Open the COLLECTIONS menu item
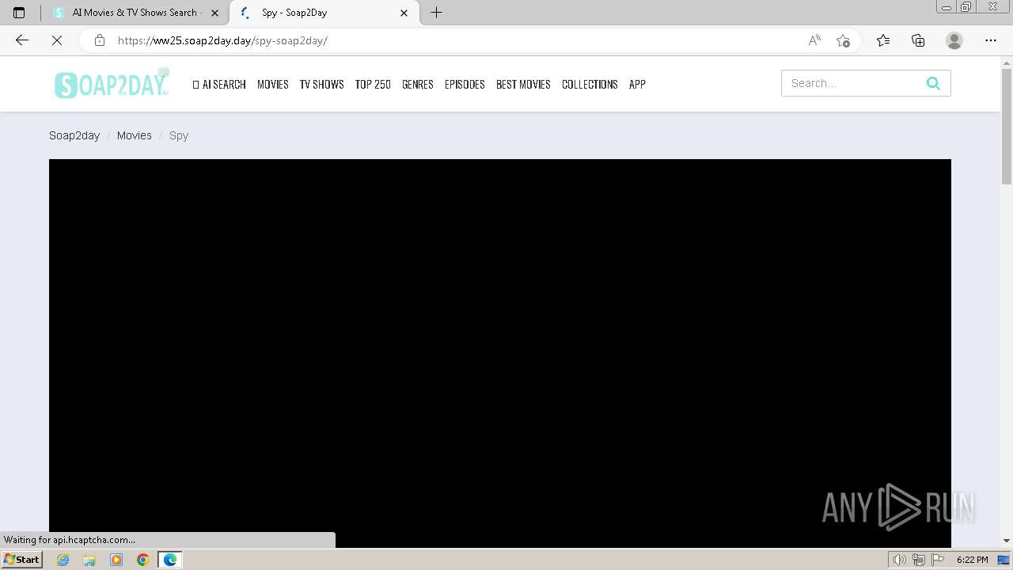The width and height of the screenshot is (1013, 570). [590, 84]
